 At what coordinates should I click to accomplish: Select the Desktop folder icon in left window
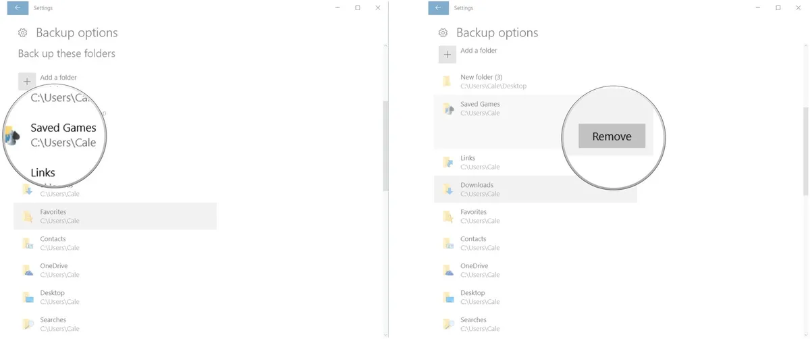pos(28,297)
